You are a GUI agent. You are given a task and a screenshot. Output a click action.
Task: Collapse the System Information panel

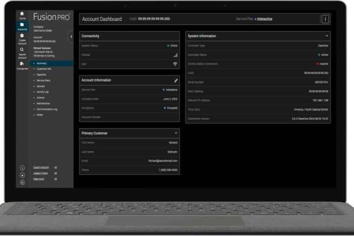(x=327, y=36)
